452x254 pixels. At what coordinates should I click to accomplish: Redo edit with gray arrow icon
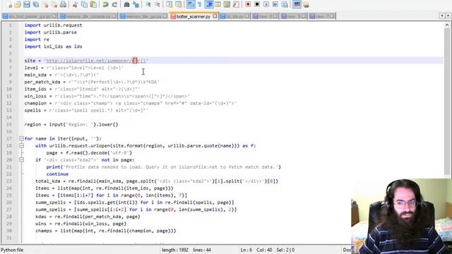[x=114, y=4]
